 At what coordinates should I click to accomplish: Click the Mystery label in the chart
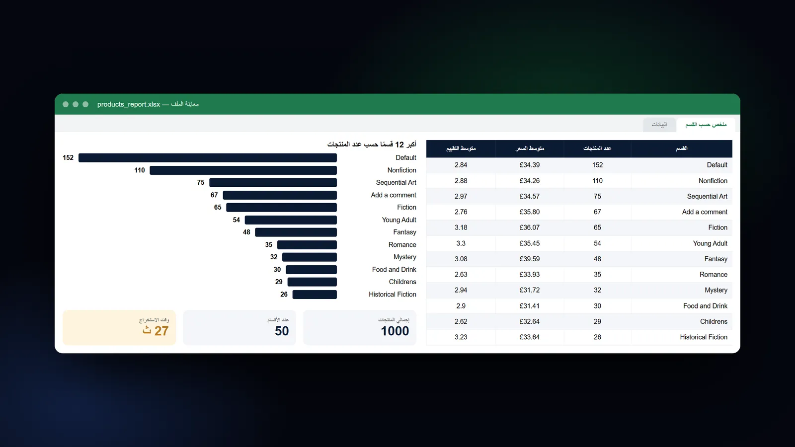[x=405, y=257]
